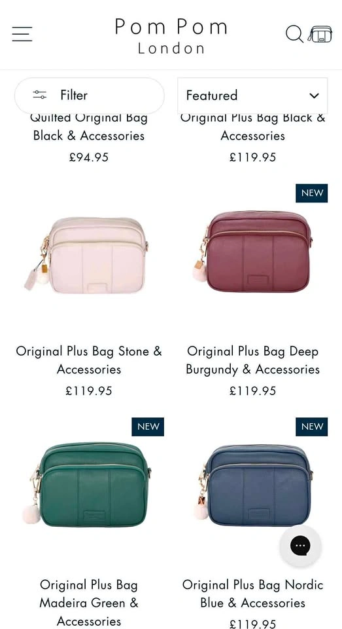342x629 pixels.
Task: Open the hamburger navigation menu
Action: pyautogui.click(x=22, y=34)
